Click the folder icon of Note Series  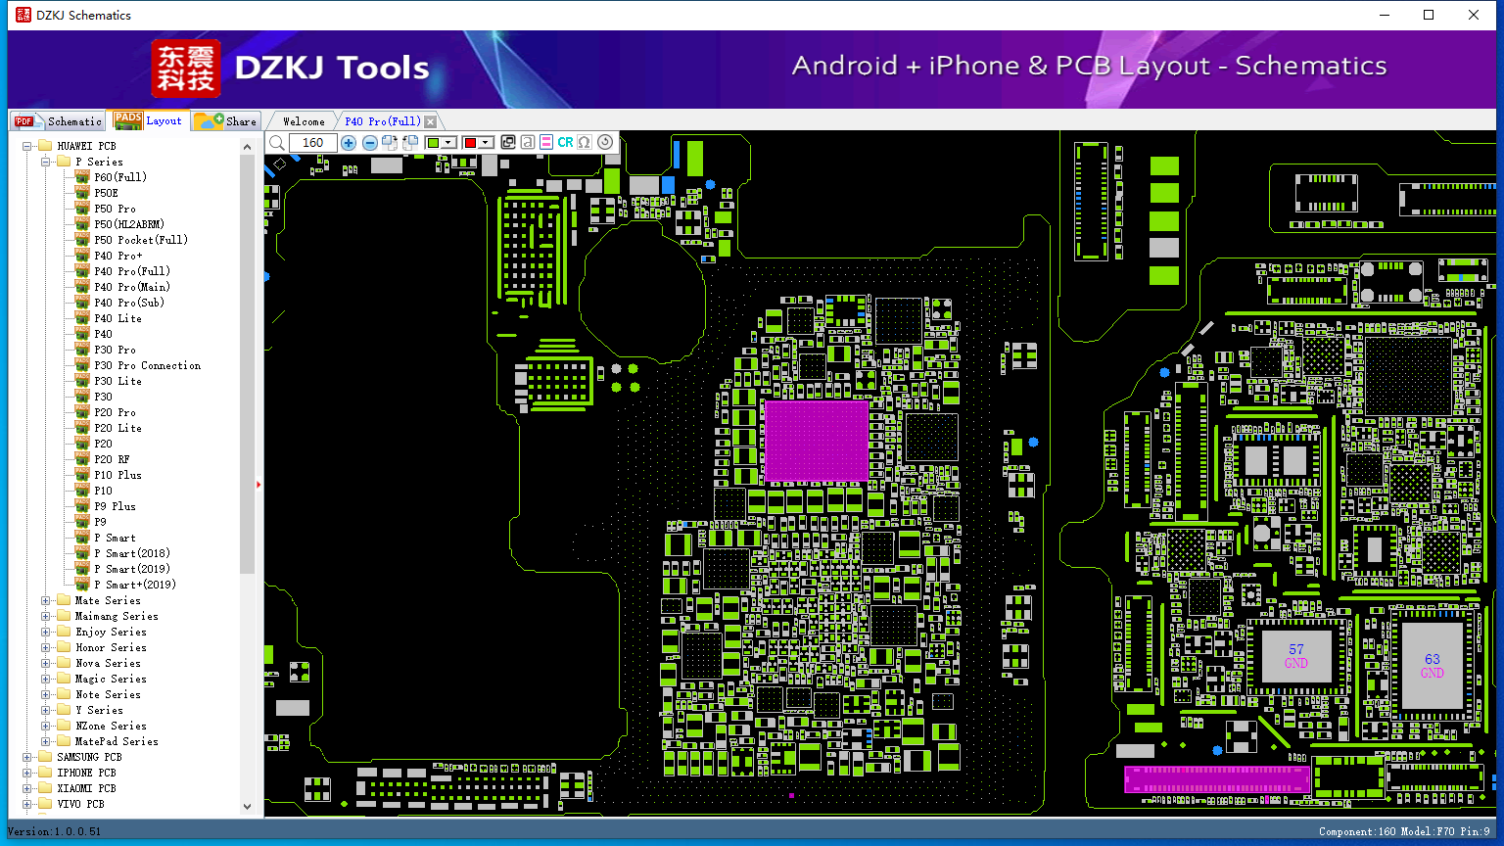64,694
